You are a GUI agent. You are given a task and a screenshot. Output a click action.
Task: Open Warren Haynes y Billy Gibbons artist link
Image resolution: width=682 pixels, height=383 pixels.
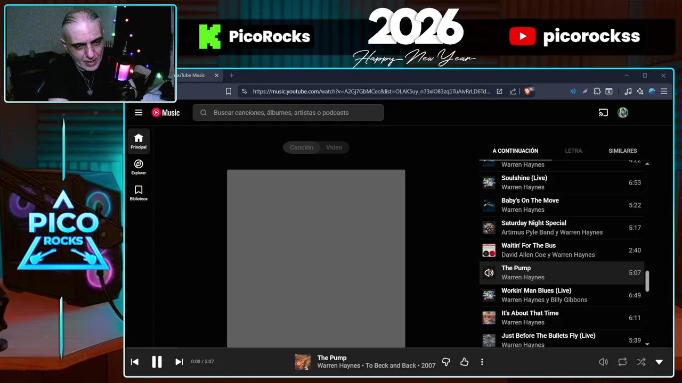pos(544,300)
